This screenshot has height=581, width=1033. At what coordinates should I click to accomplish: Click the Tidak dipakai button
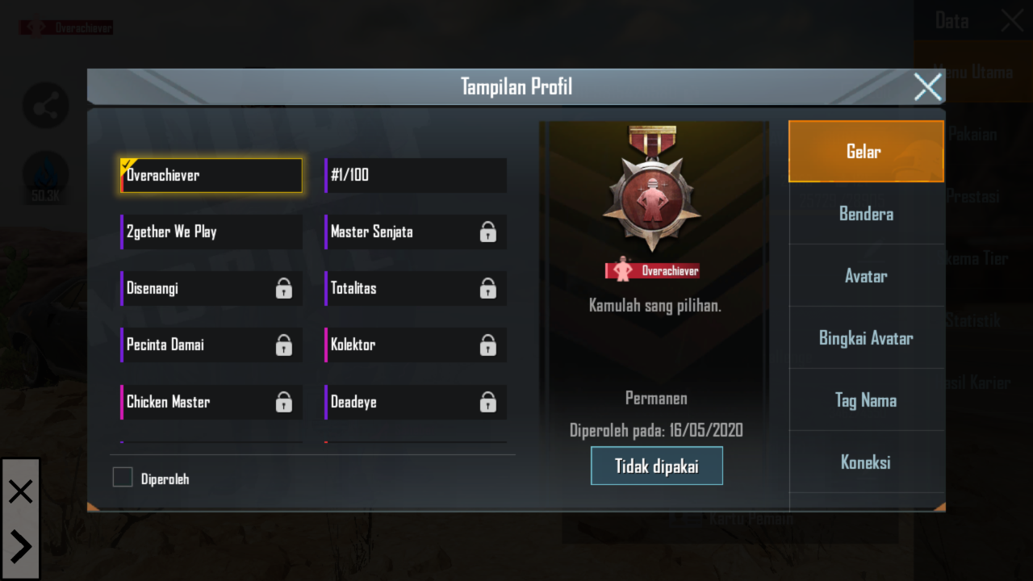pos(657,466)
